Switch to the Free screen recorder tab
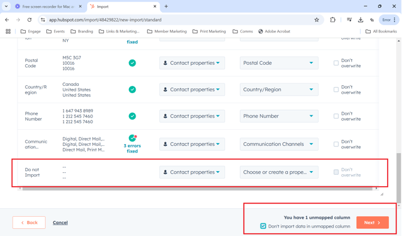Screen dimensions: 402x236 point(48,7)
